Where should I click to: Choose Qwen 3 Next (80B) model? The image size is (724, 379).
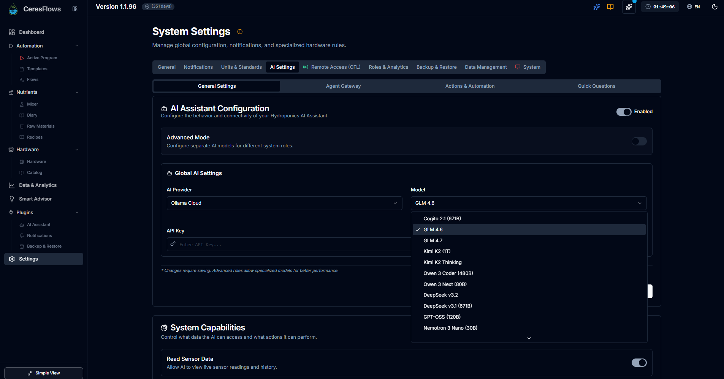(529, 284)
